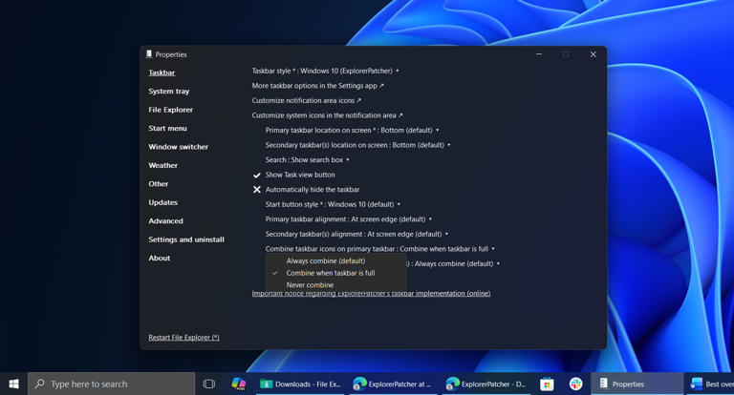Switch to first ExplorerPatcher Edge window
Screen dimensions: 734x395
(x=393, y=384)
